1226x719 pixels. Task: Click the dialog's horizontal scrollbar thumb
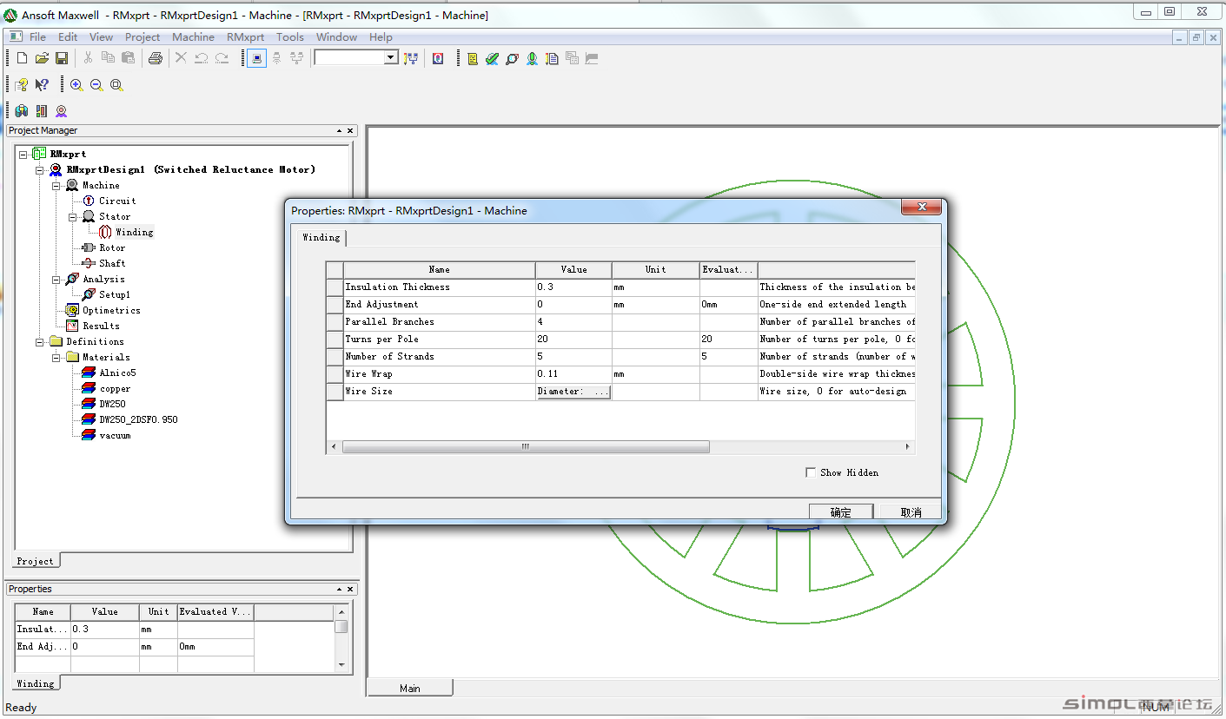coord(526,446)
